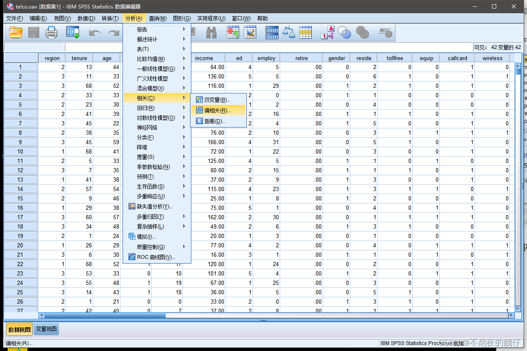The image size is (527, 351).
Task: Click the Use Variable Sets circles icon
Action: click(x=344, y=32)
